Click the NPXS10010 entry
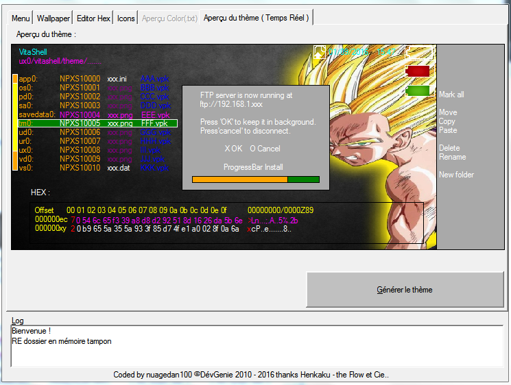Screen dimensions: 511x385 pyautogui.click(x=80, y=168)
